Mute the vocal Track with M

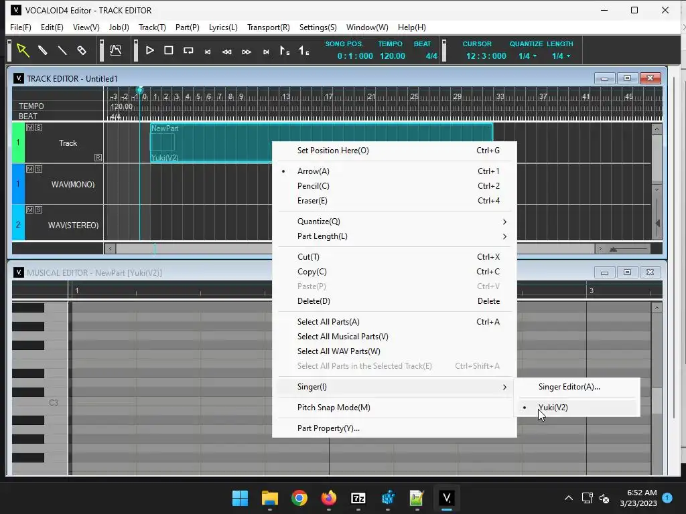click(29, 128)
